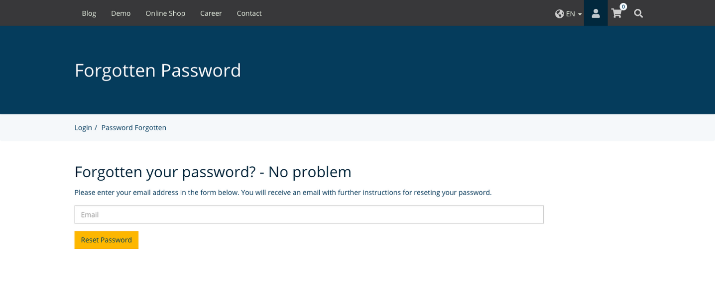Image resolution: width=715 pixels, height=286 pixels.
Task: View the shopping cart
Action: (617, 13)
